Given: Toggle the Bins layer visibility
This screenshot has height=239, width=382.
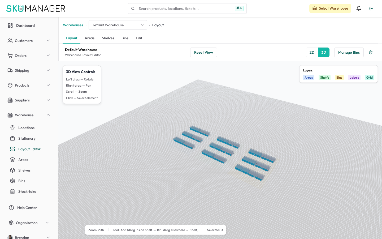Looking at the screenshot, I should coord(339,78).
